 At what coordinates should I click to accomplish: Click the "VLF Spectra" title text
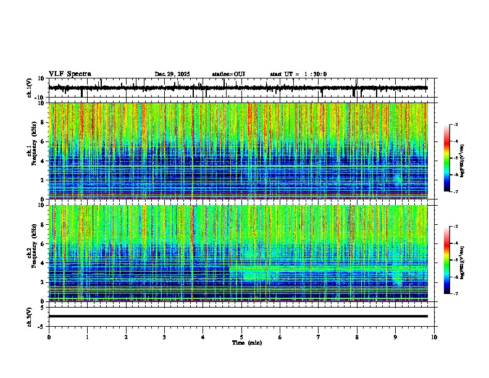point(70,74)
